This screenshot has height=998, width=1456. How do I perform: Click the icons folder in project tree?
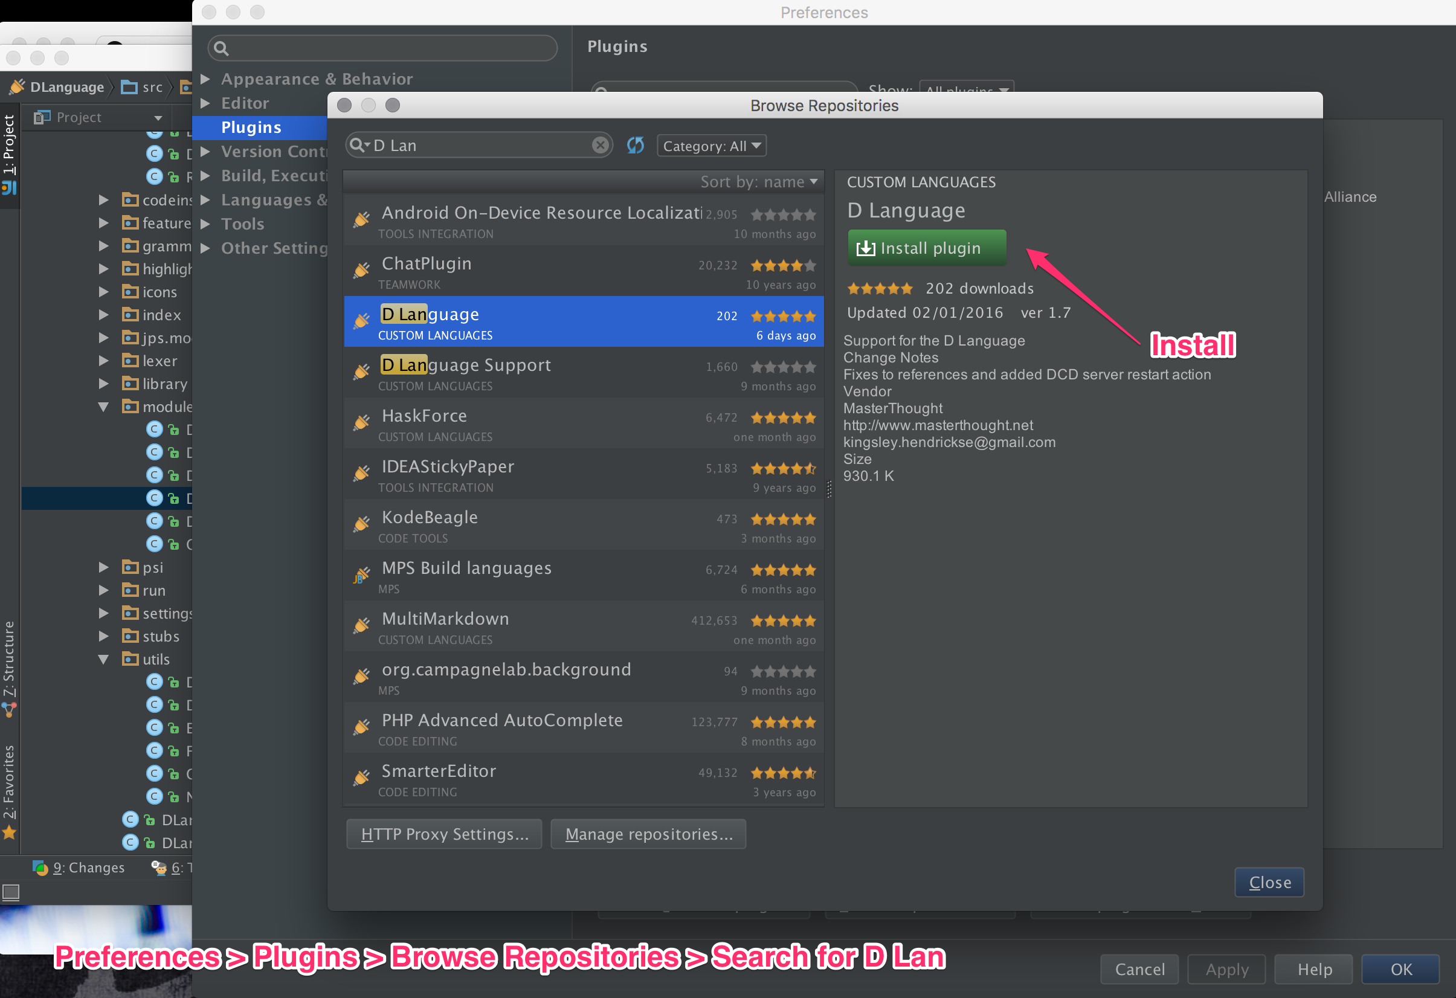pos(150,292)
